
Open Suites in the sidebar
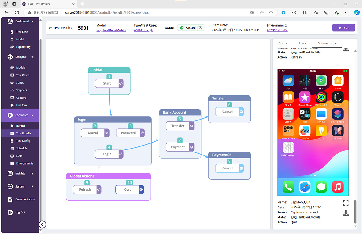(20, 82)
